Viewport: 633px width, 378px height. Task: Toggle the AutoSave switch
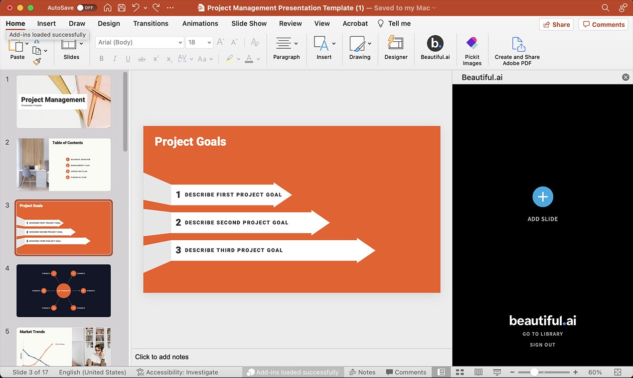(x=87, y=8)
